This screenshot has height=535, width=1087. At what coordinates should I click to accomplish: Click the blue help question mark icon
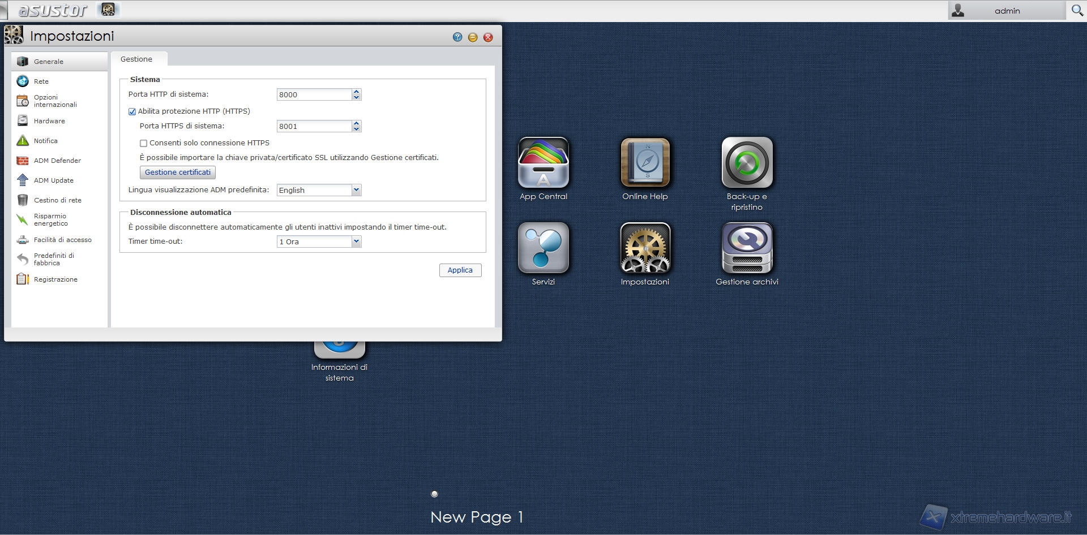[457, 37]
